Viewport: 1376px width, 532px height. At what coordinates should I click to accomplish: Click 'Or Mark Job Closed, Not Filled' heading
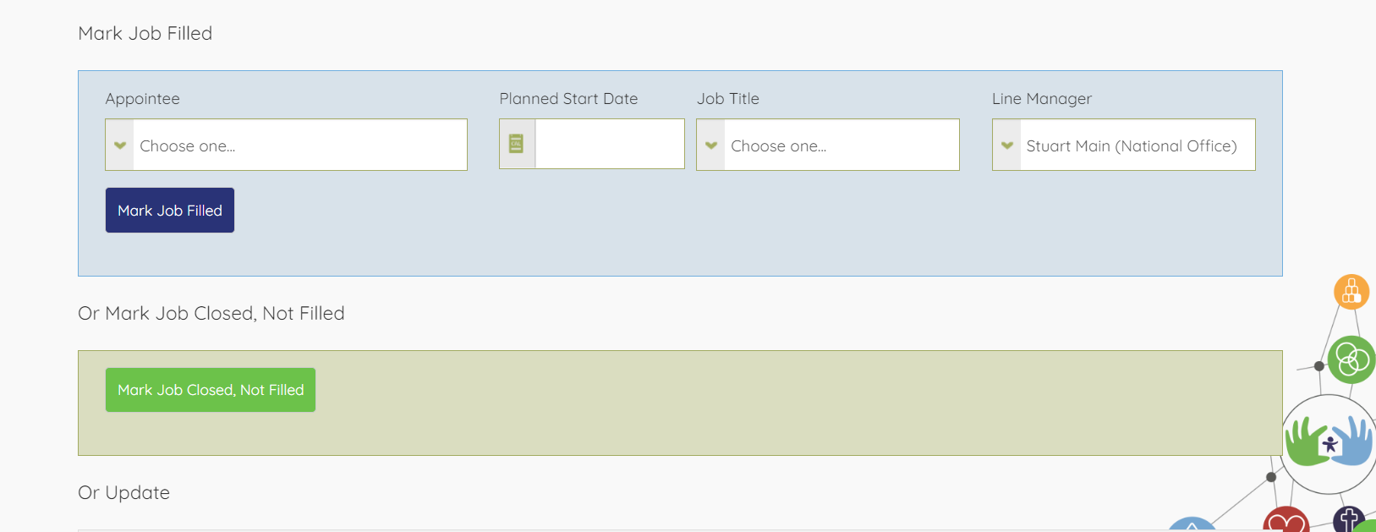click(211, 313)
